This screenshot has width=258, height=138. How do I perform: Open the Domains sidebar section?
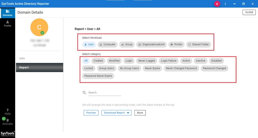[7, 13]
